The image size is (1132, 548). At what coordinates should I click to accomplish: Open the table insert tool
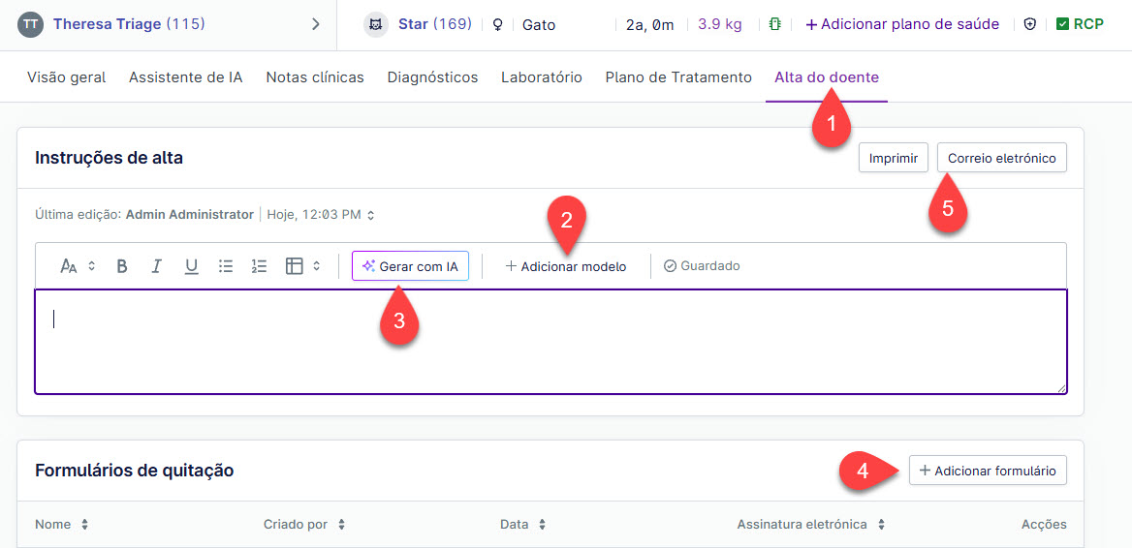(x=294, y=266)
